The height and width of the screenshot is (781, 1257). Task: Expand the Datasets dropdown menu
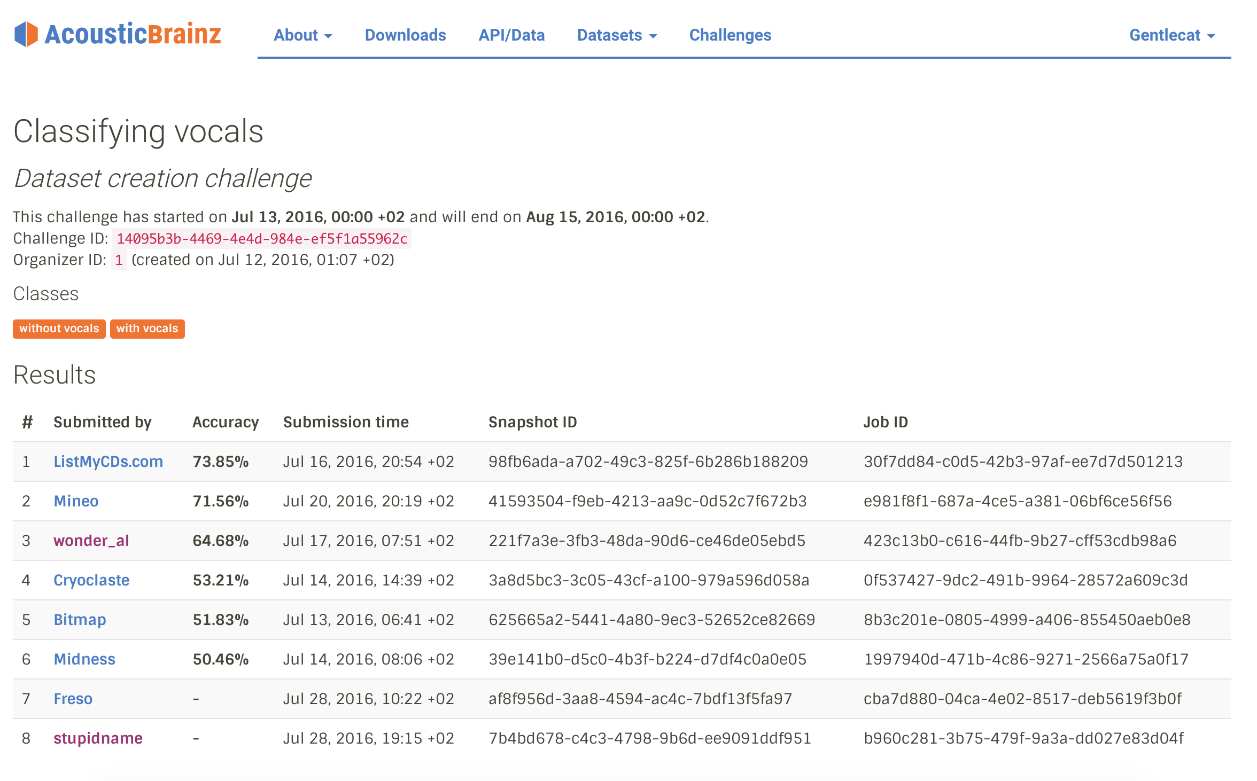pos(617,35)
